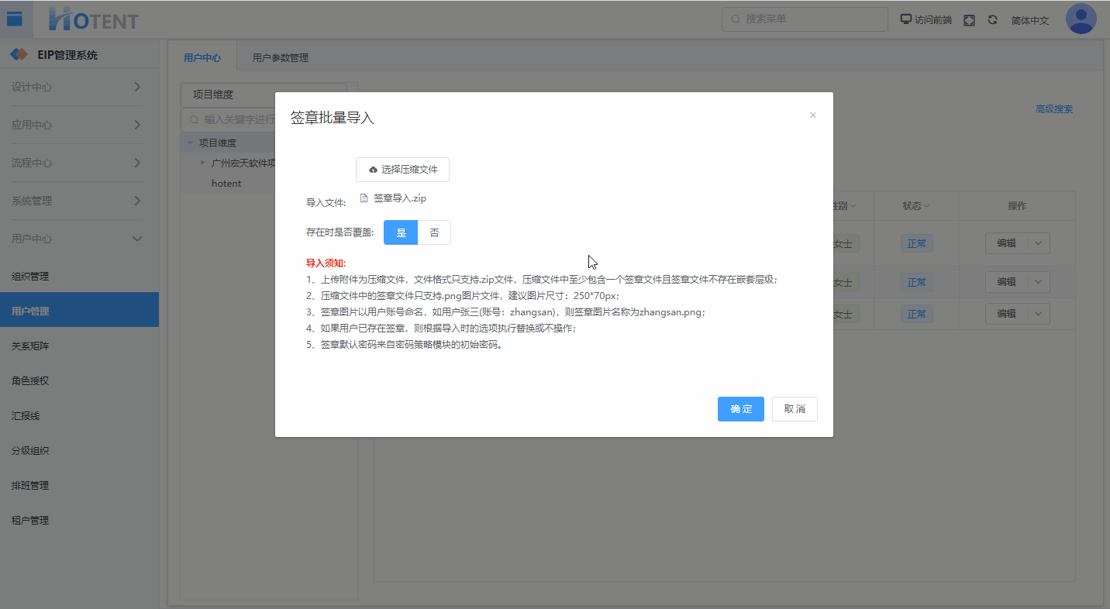Click the HOTENT logo
This screenshot has width=1110, height=609.
pyautogui.click(x=93, y=19)
